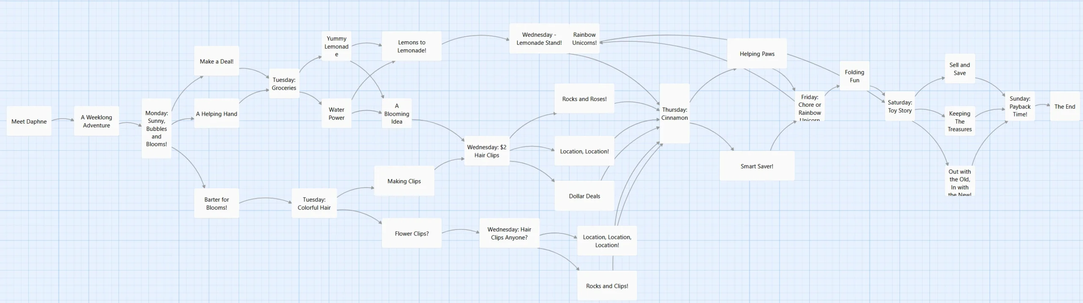
Task: Select the Sunday: Payback Time! passage
Action: 1020,106
